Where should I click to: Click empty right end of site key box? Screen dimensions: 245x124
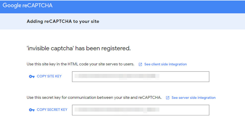[x=184, y=77]
